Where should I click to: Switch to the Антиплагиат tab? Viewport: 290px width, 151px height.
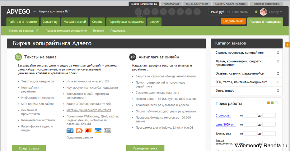[x=171, y=4]
